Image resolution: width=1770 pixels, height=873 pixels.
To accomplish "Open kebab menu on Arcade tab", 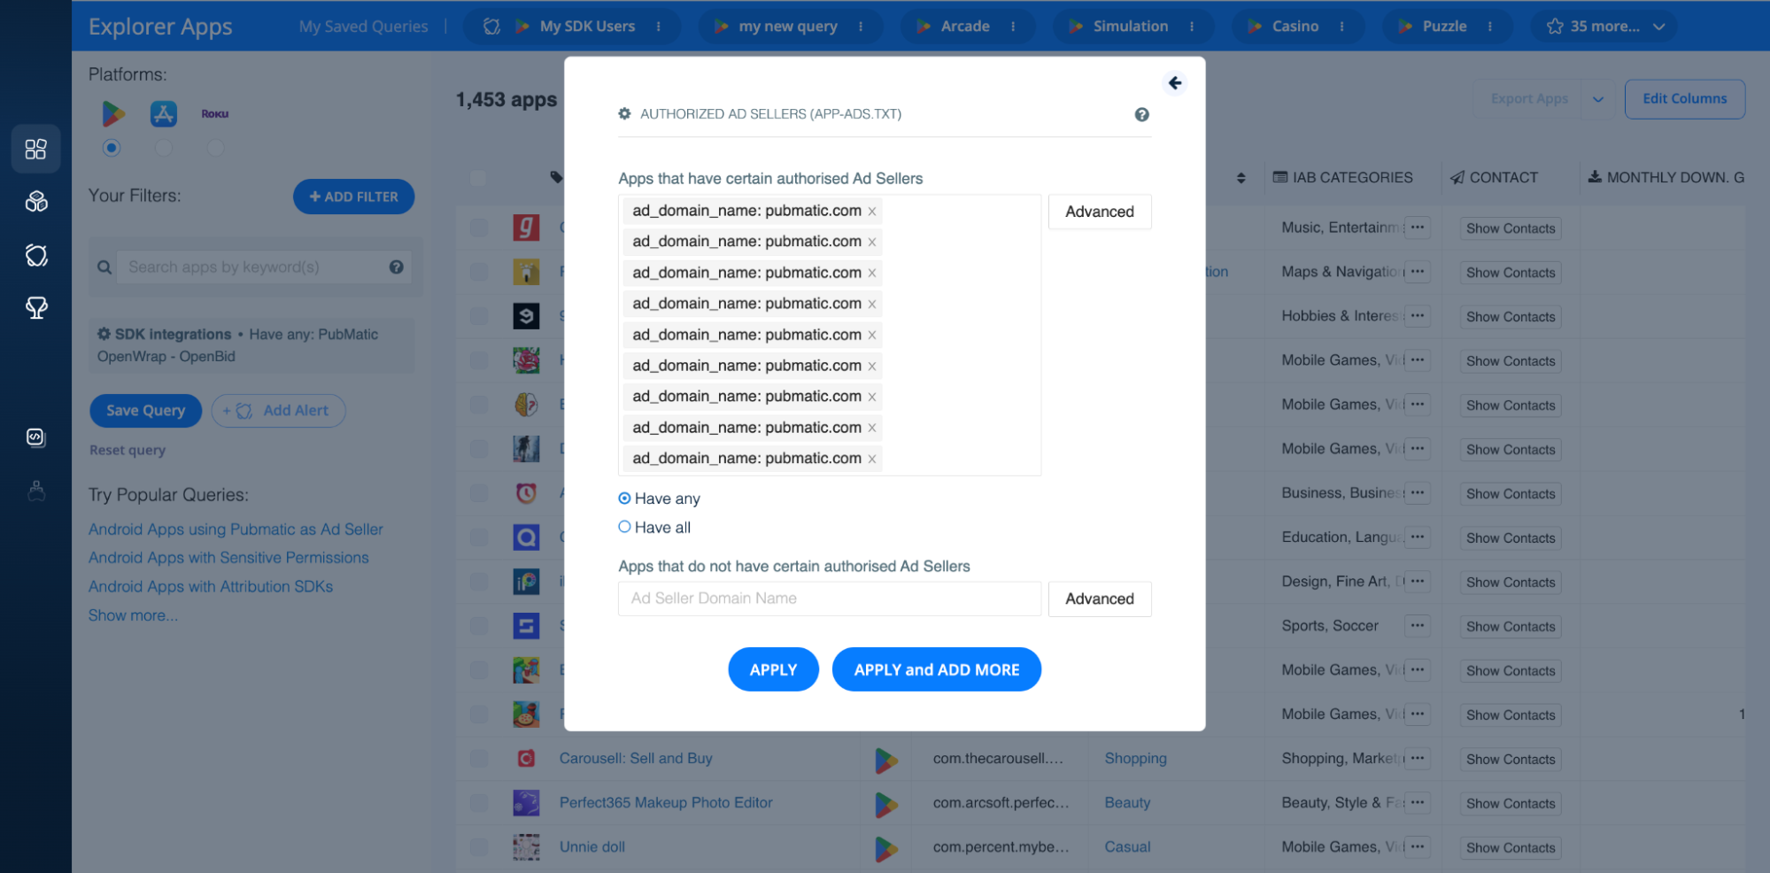I will point(1013,27).
